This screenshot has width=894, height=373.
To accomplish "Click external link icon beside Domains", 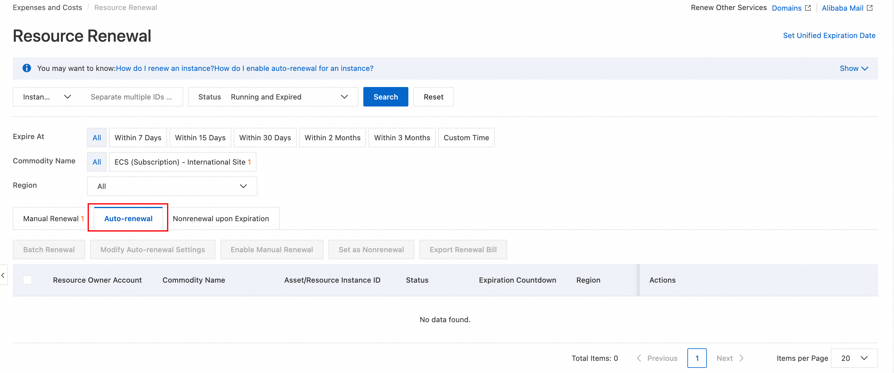I will pyautogui.click(x=808, y=8).
